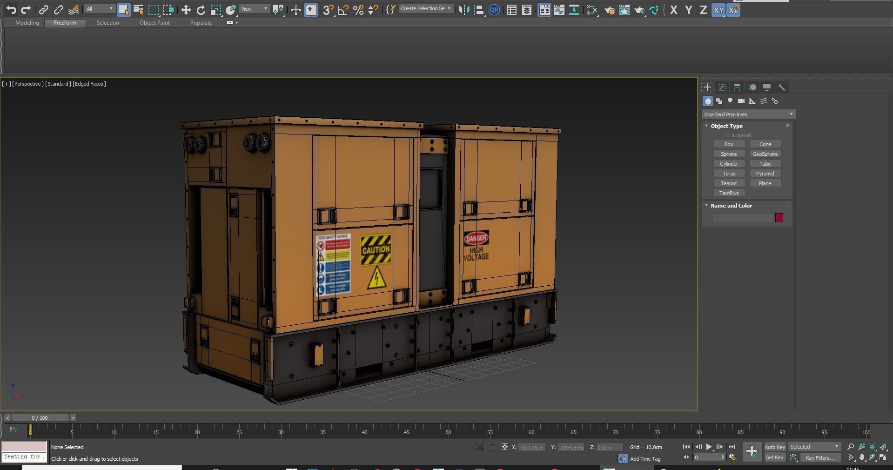Image resolution: width=893 pixels, height=470 pixels.
Task: Switch to the Object Paint tab
Action: [154, 23]
